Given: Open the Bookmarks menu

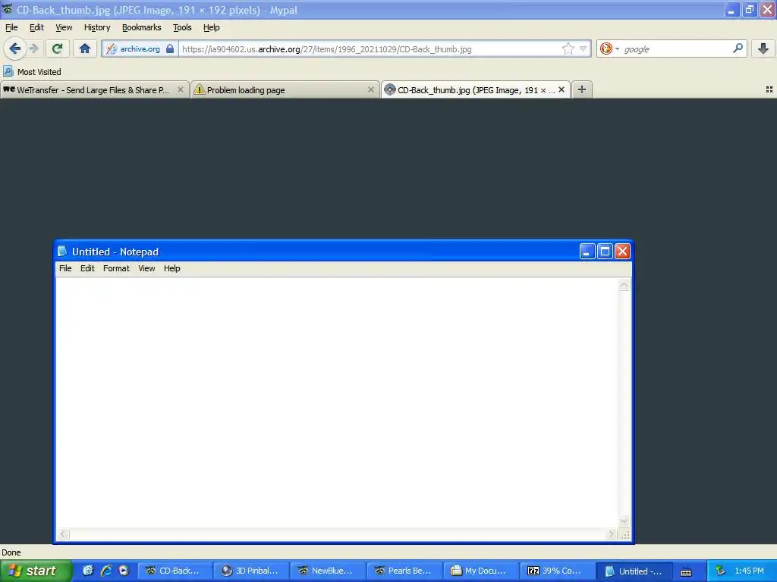Looking at the screenshot, I should click(142, 27).
